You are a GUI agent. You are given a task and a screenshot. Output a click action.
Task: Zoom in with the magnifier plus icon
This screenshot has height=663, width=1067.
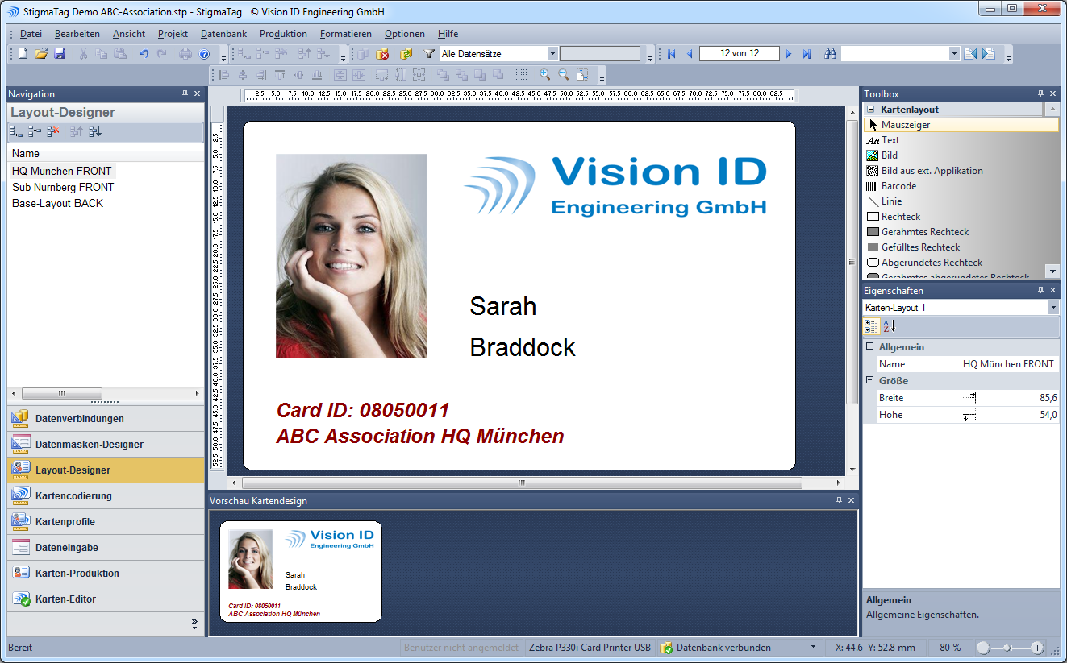tap(545, 75)
